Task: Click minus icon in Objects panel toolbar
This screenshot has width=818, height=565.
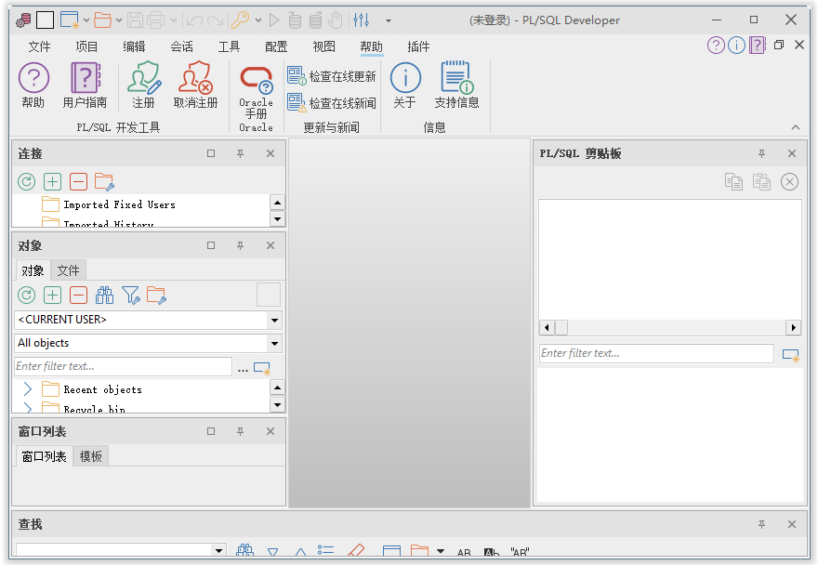Action: tap(78, 296)
